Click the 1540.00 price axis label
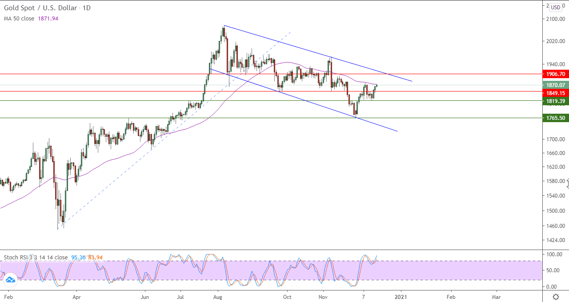Viewport: 569px width, 302px height. click(x=556, y=196)
